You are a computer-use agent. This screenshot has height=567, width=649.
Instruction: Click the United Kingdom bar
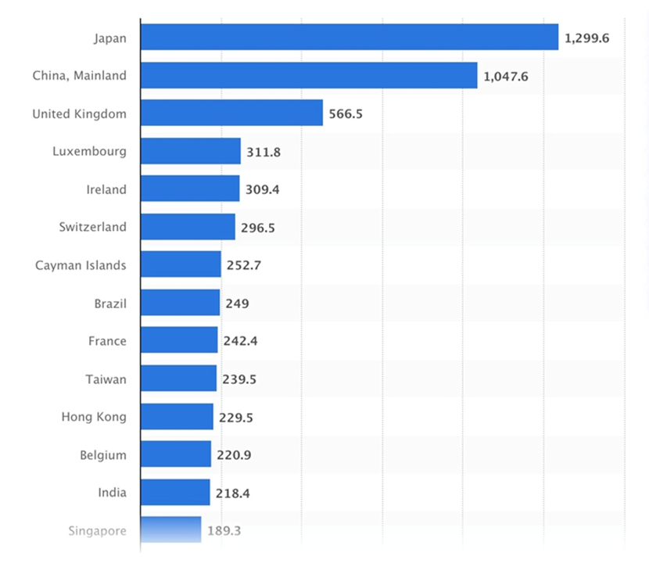[231, 113]
